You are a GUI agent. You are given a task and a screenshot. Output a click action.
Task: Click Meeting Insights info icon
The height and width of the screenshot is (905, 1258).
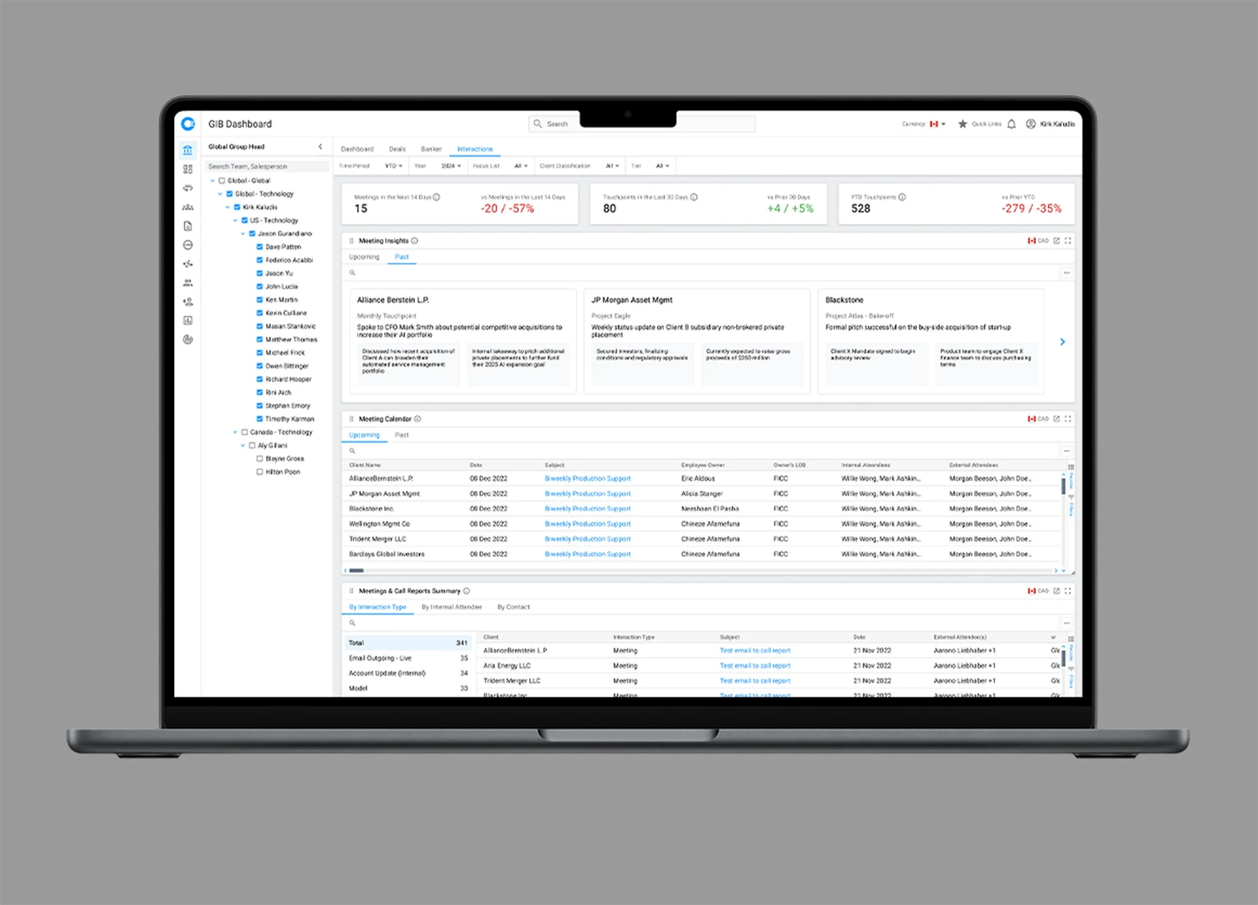(415, 240)
